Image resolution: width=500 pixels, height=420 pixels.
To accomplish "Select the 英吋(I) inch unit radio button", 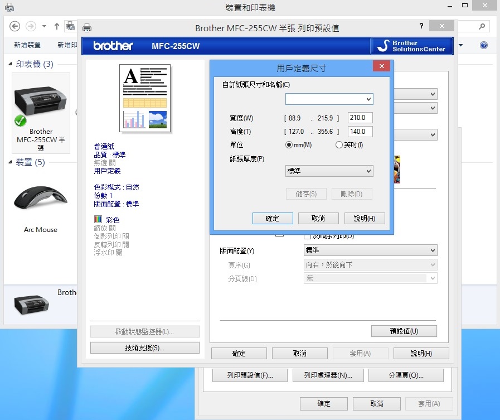I will 339,145.
